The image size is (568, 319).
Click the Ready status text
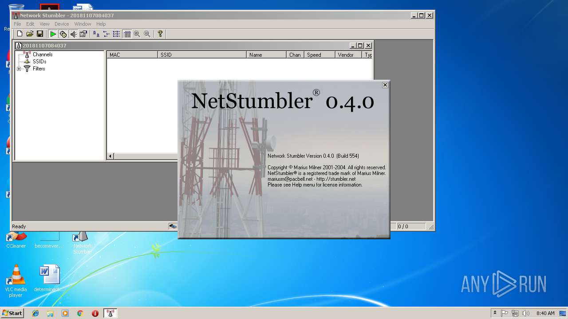coord(19,226)
